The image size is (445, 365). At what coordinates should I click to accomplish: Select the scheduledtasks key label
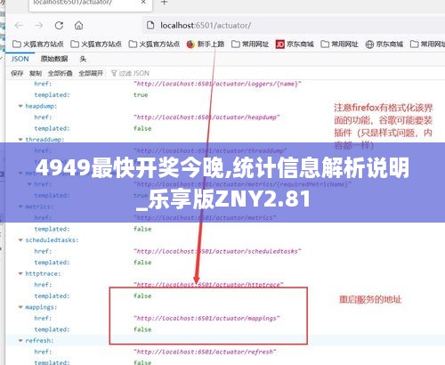[x=52, y=239]
